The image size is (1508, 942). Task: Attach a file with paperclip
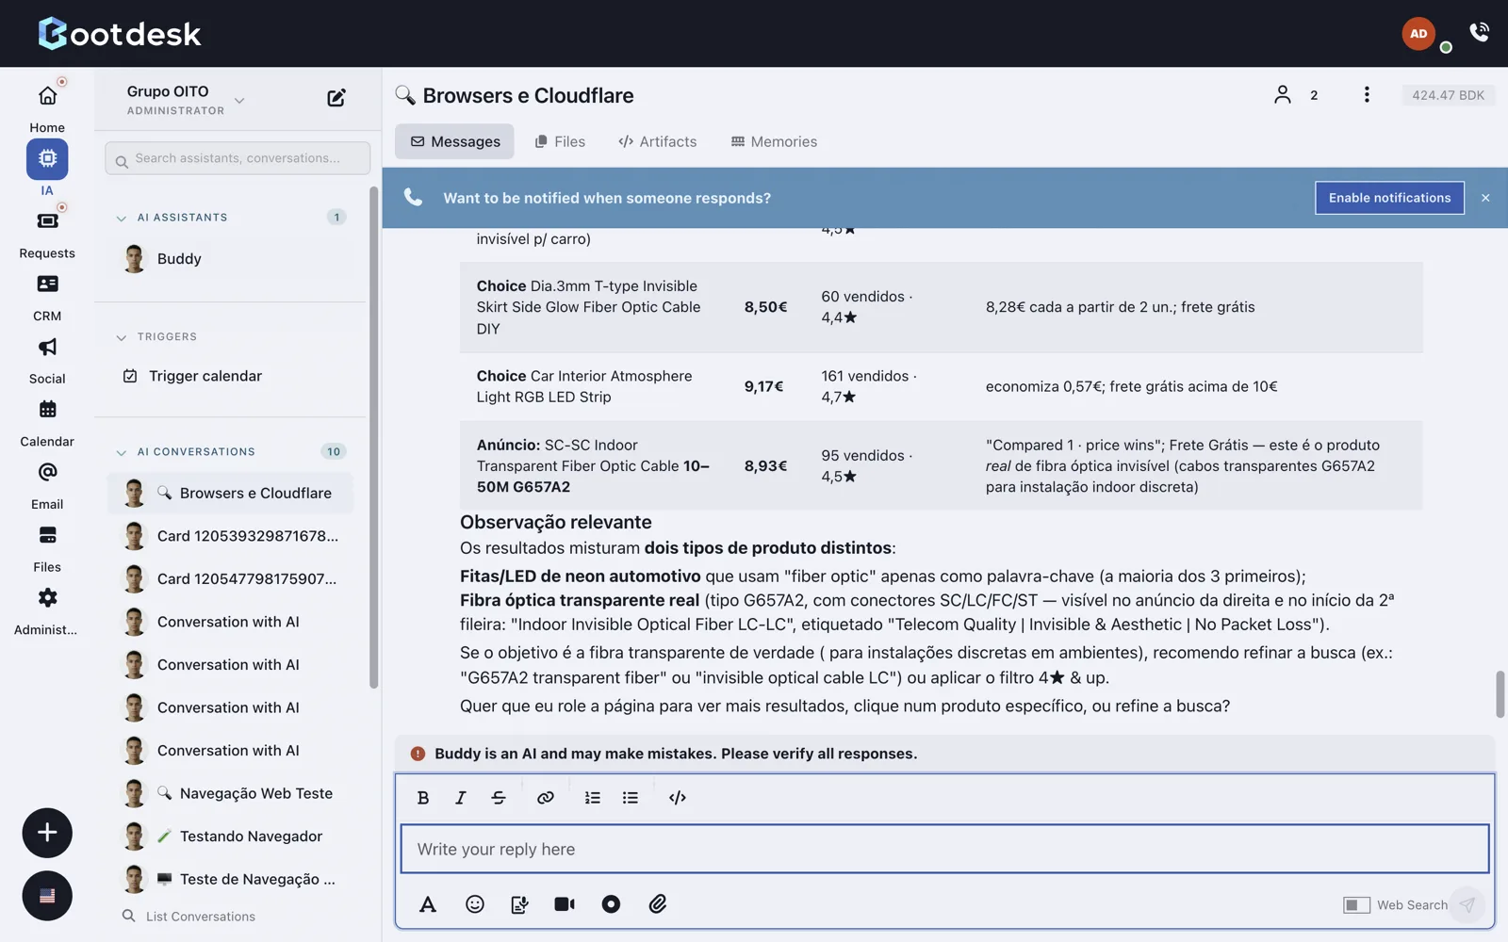click(658, 904)
